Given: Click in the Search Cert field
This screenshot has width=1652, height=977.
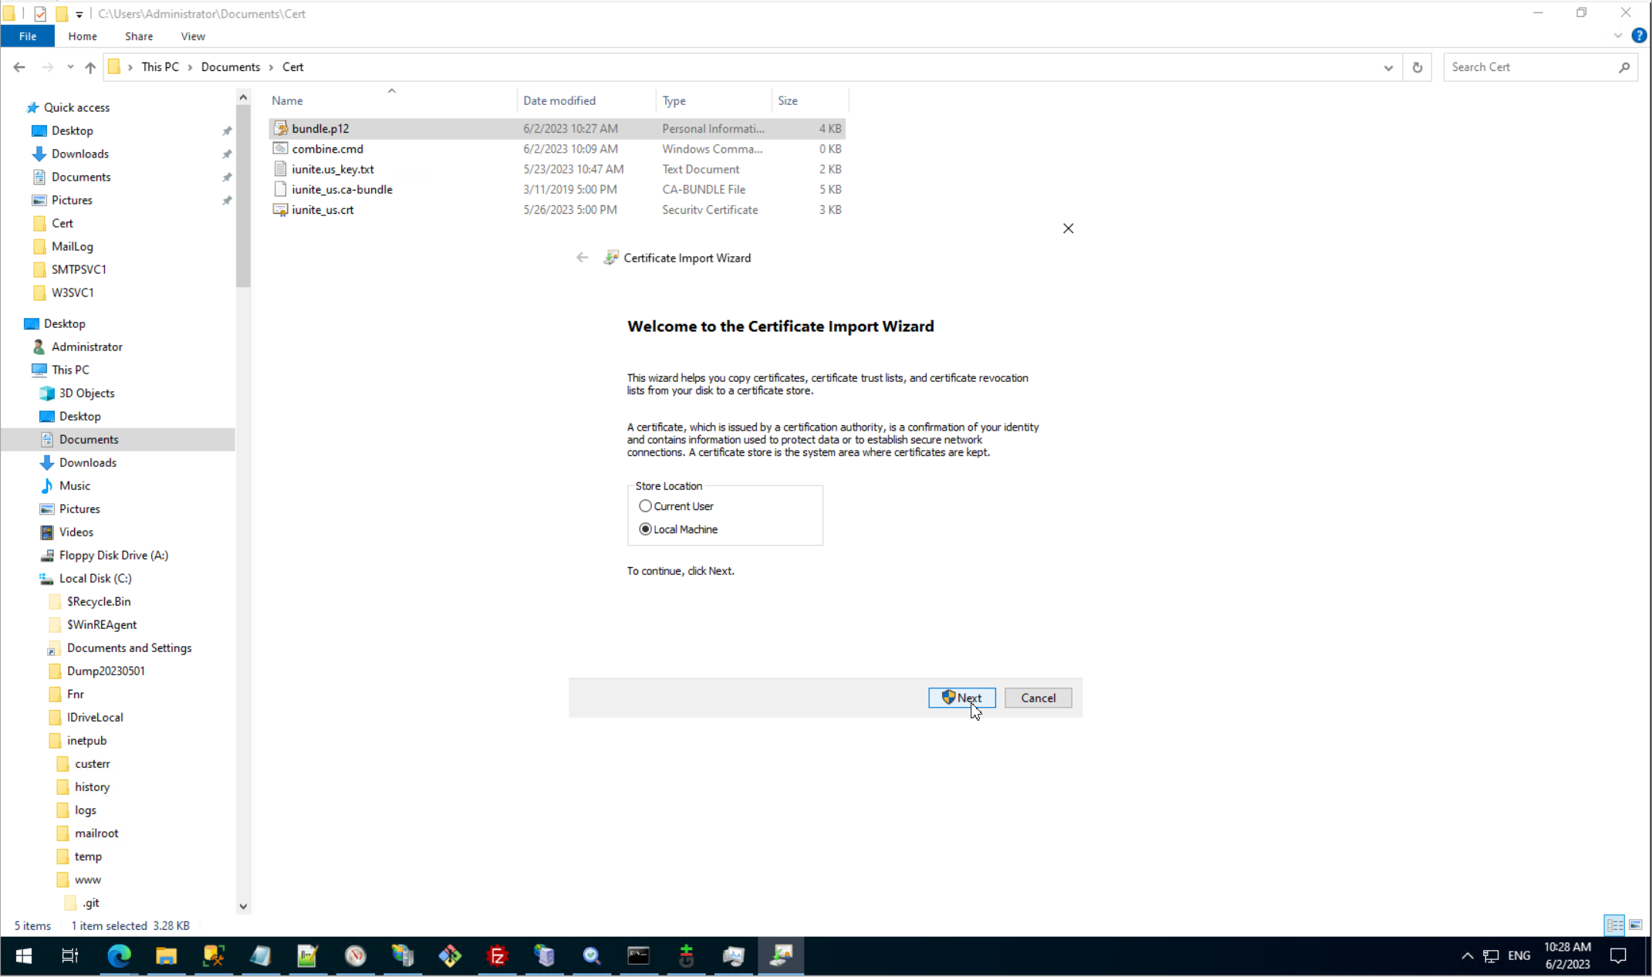Looking at the screenshot, I should coord(1531,67).
